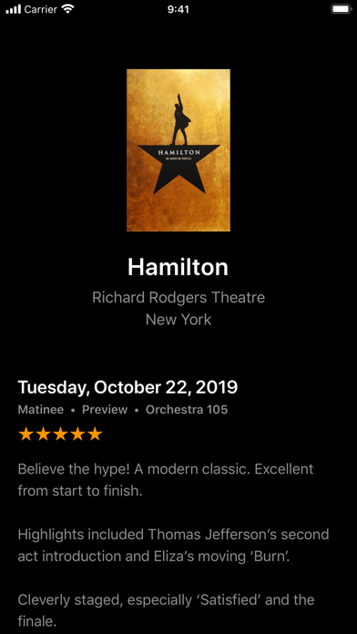
Task: Tap the Matinee label
Action: pos(41,410)
